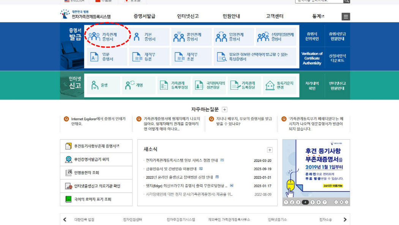Go to banner slide 2

point(292,202)
